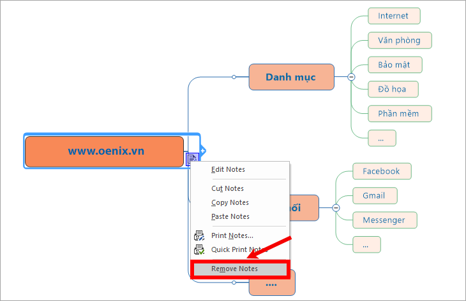Viewport: 466px width, 301px height.
Task: Select the Facebook subtopic
Action: tap(382, 171)
